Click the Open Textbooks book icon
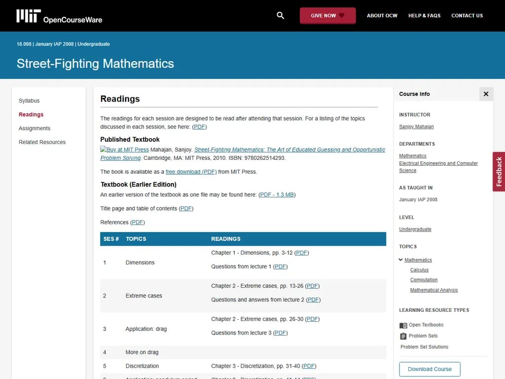This screenshot has width=505, height=379. point(402,325)
